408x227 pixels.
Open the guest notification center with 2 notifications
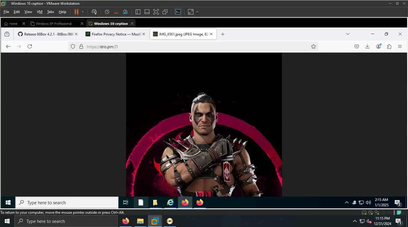(x=398, y=202)
